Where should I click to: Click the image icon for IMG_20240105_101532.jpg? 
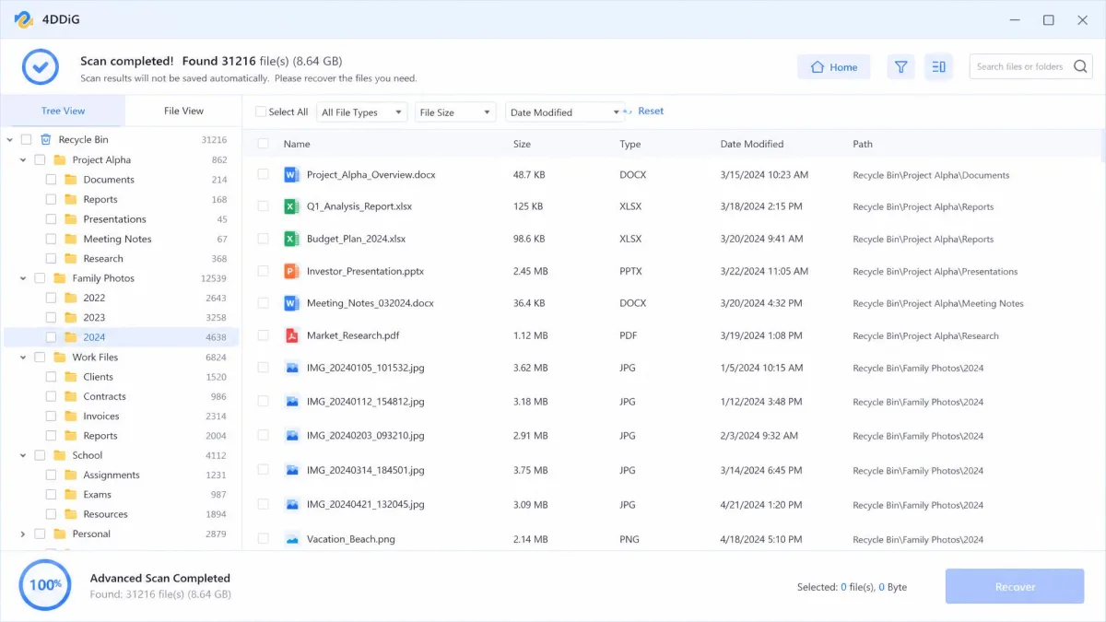point(291,368)
